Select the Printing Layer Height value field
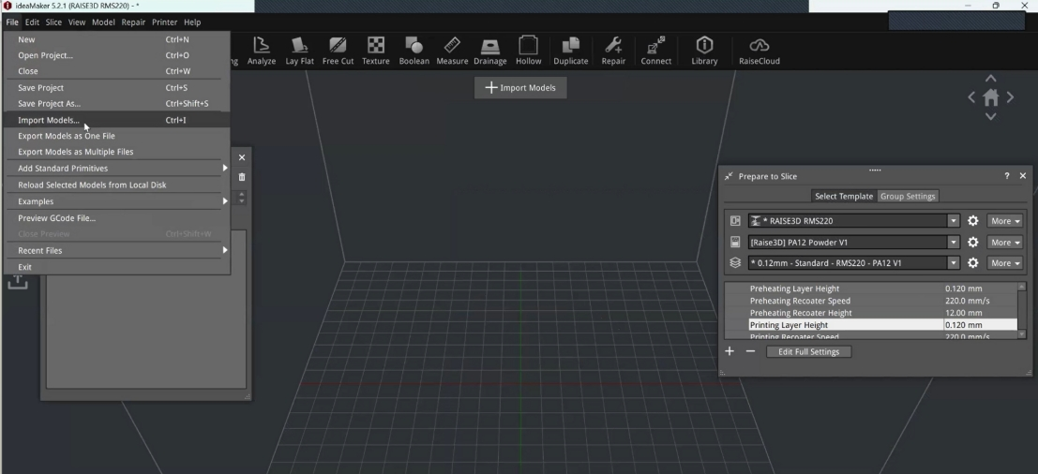 pos(980,325)
